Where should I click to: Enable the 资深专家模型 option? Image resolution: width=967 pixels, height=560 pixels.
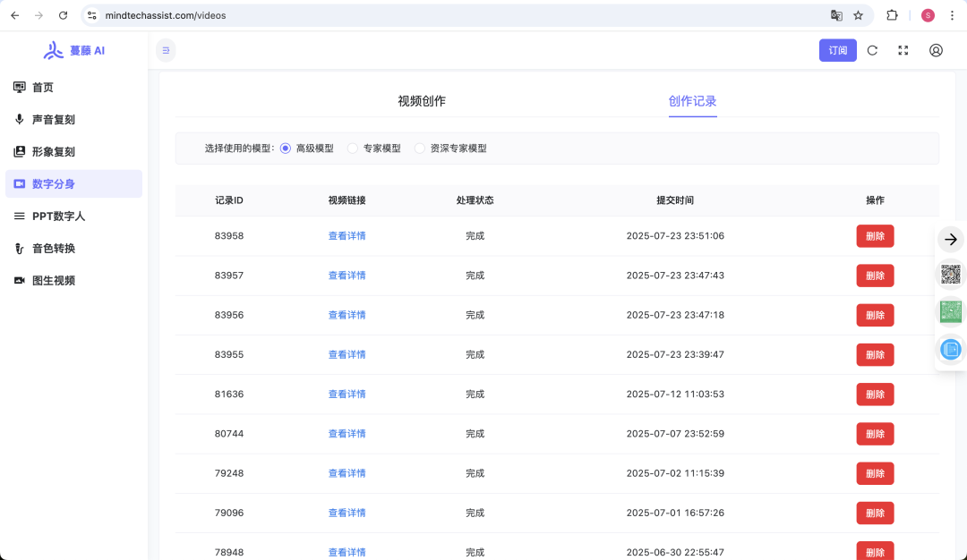419,148
